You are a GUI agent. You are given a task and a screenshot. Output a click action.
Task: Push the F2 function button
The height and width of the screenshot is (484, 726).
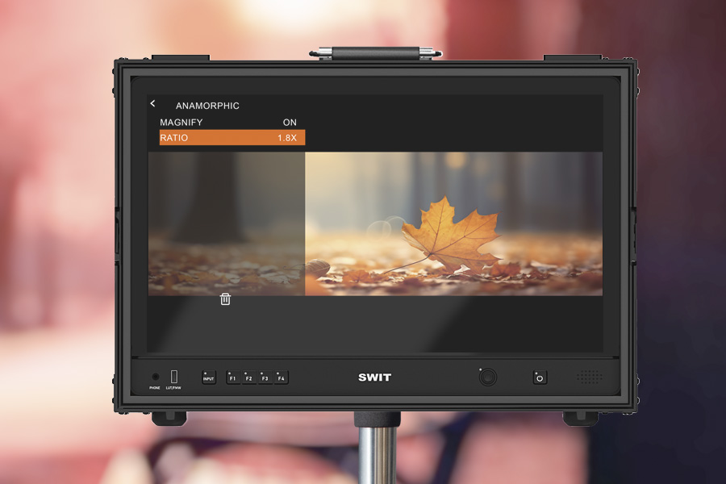249,378
